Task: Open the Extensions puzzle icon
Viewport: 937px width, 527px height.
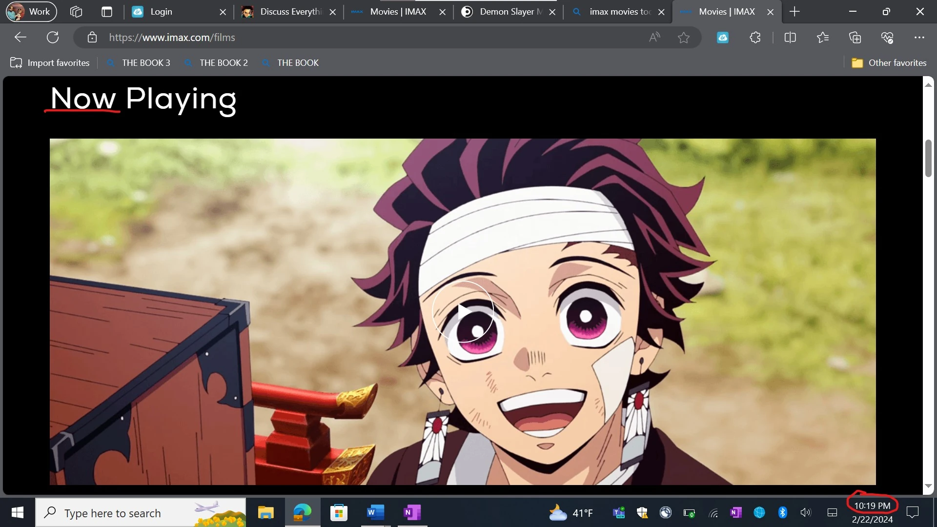Action: [x=755, y=38]
